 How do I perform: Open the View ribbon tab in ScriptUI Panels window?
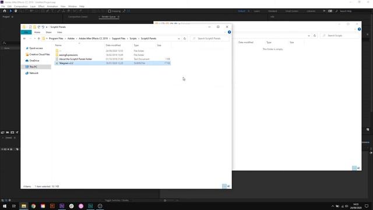tap(59, 32)
